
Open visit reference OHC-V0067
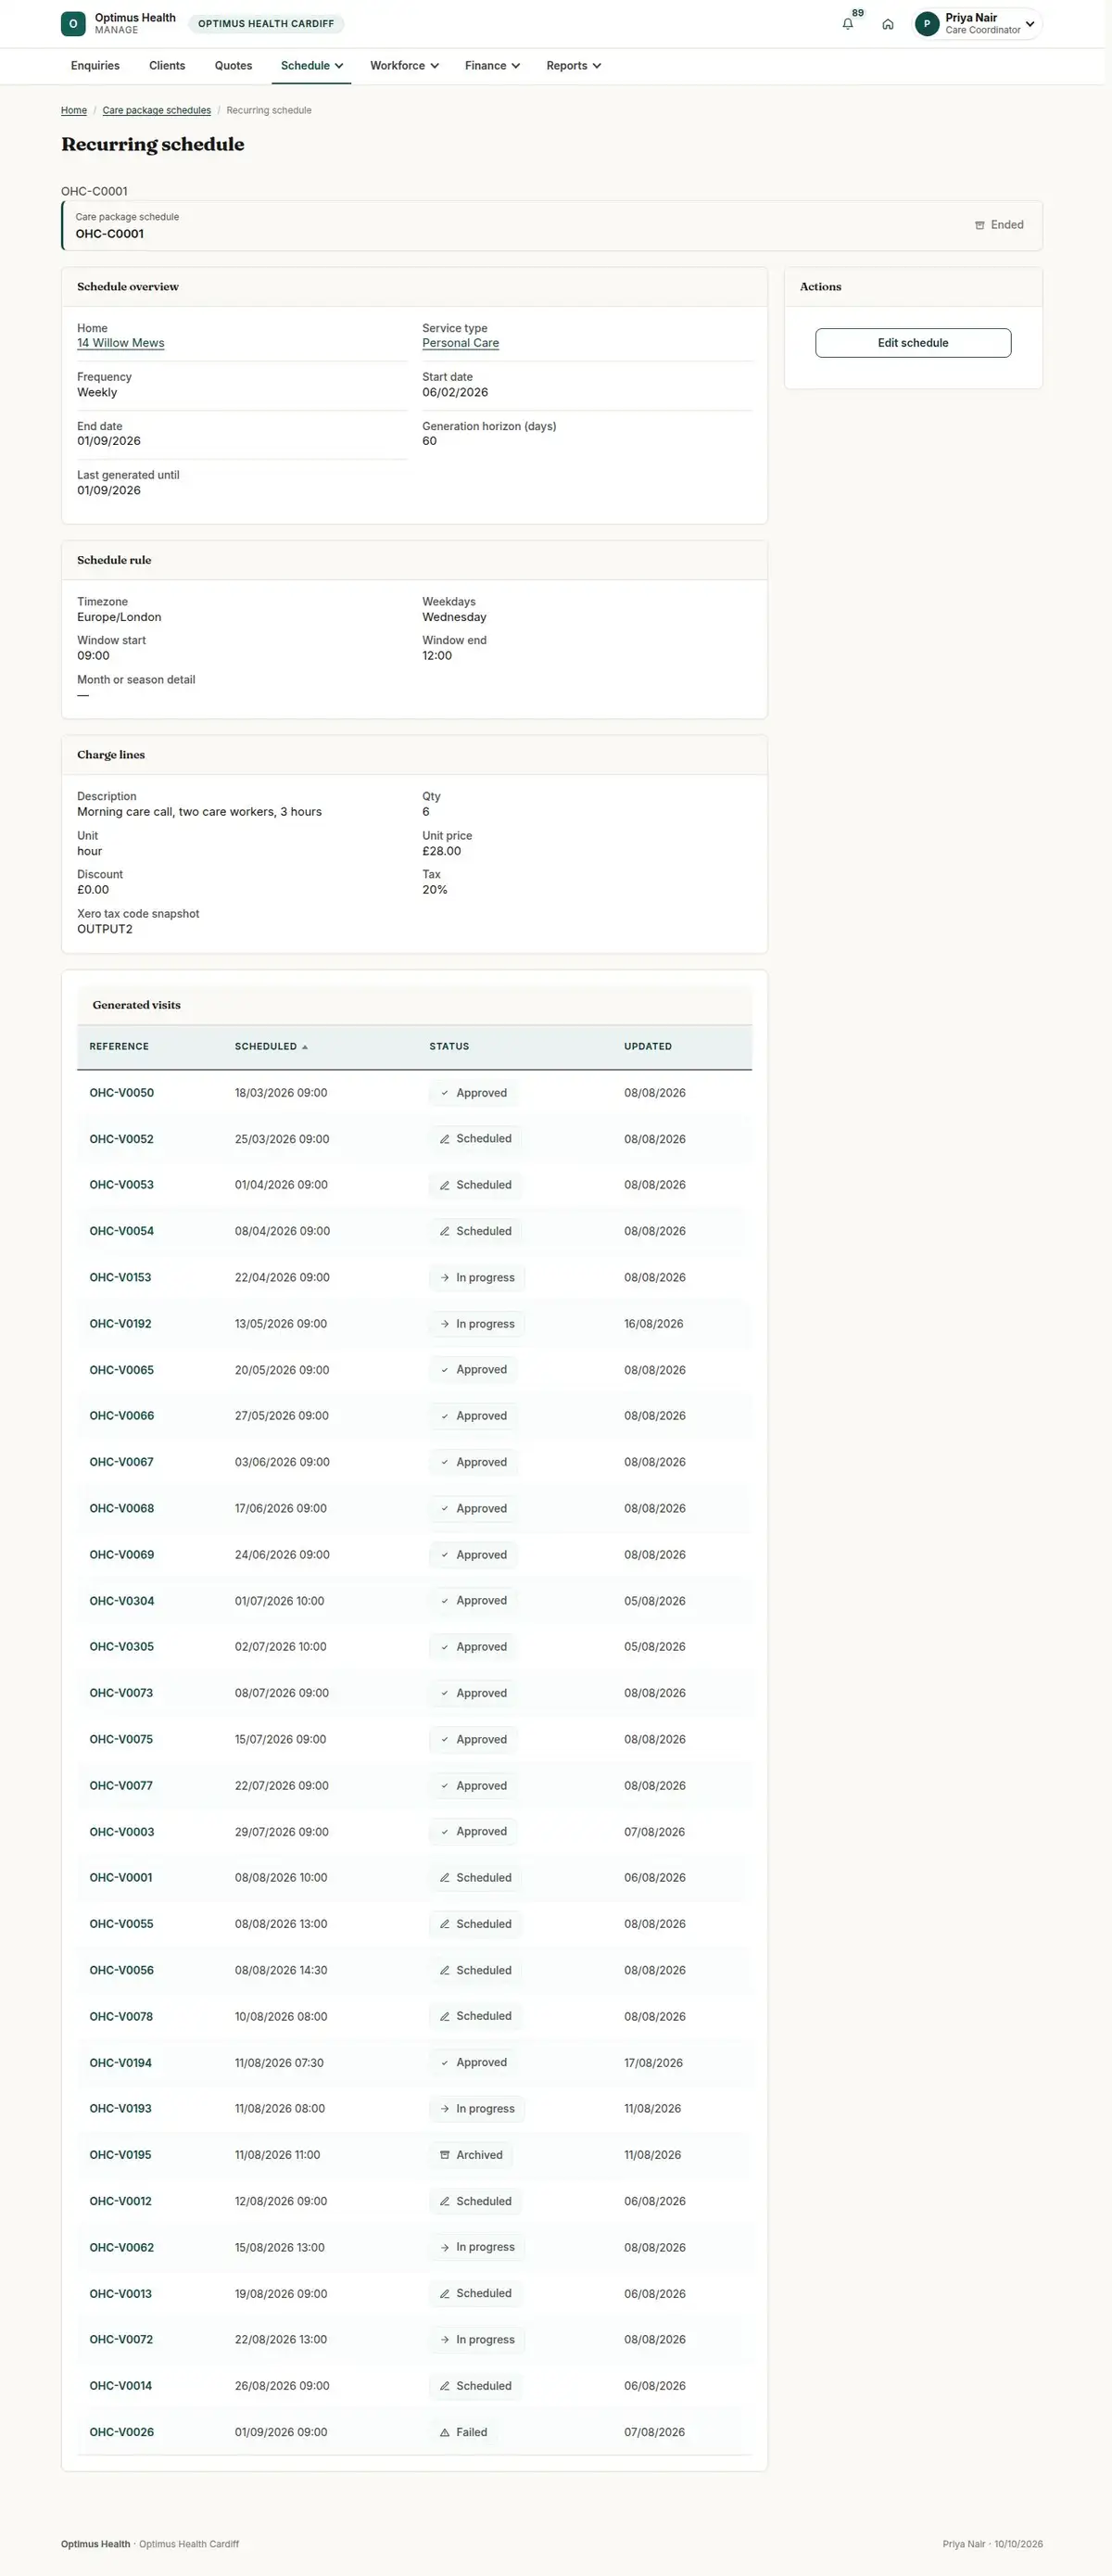pos(122,1462)
